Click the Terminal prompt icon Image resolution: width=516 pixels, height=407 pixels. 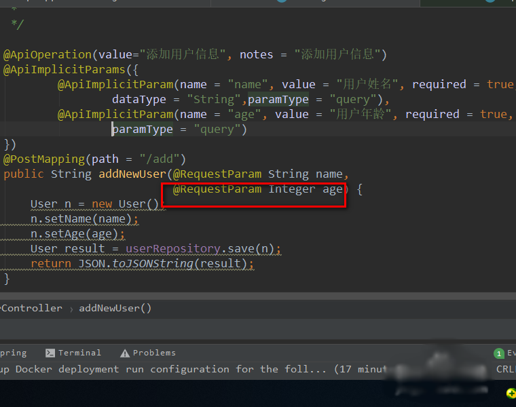tap(50, 353)
